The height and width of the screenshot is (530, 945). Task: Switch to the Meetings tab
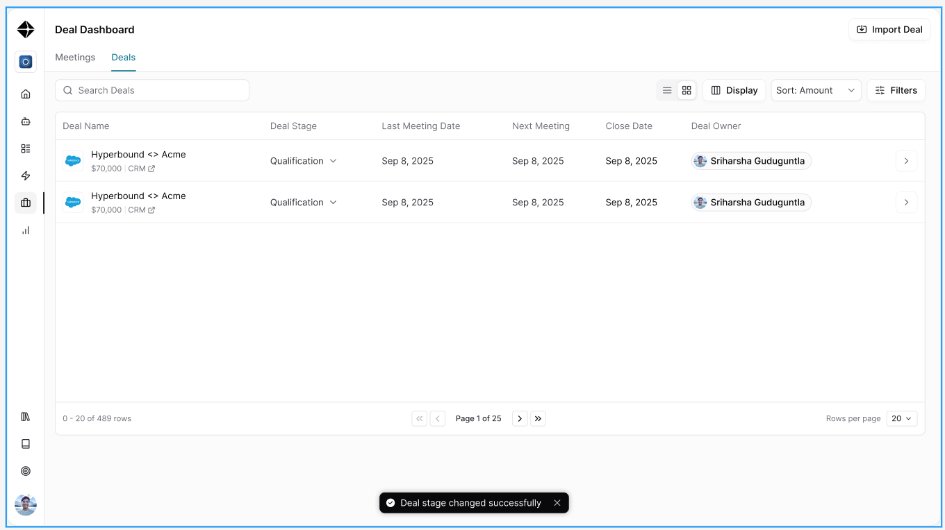[75, 58]
